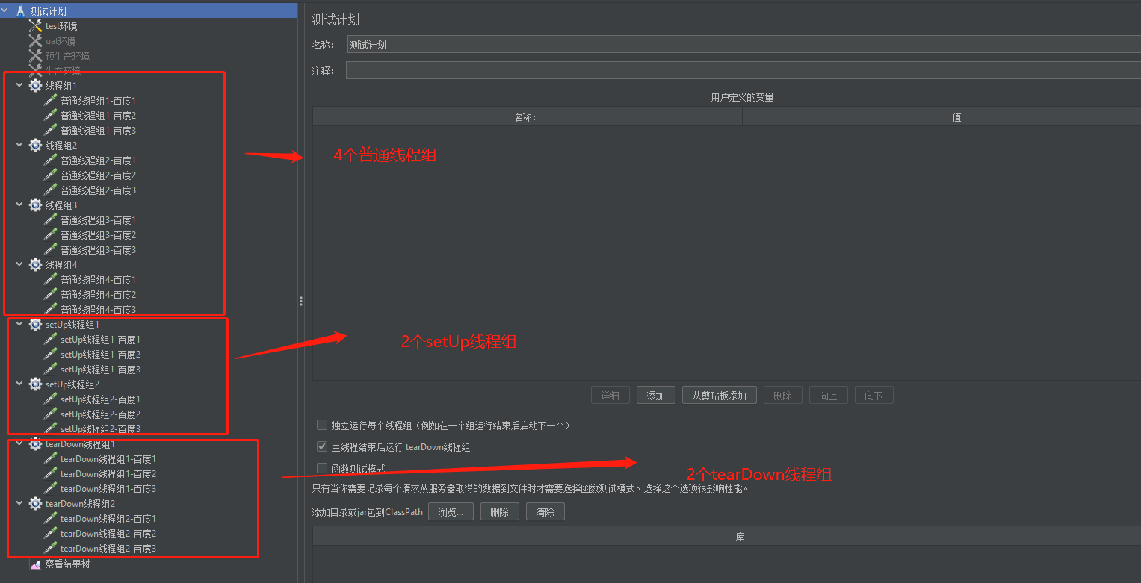Viewport: 1141px width, 583px height.
Task: Click the sampler icon of setUp线程组2-百度2
Action: [x=50, y=414]
